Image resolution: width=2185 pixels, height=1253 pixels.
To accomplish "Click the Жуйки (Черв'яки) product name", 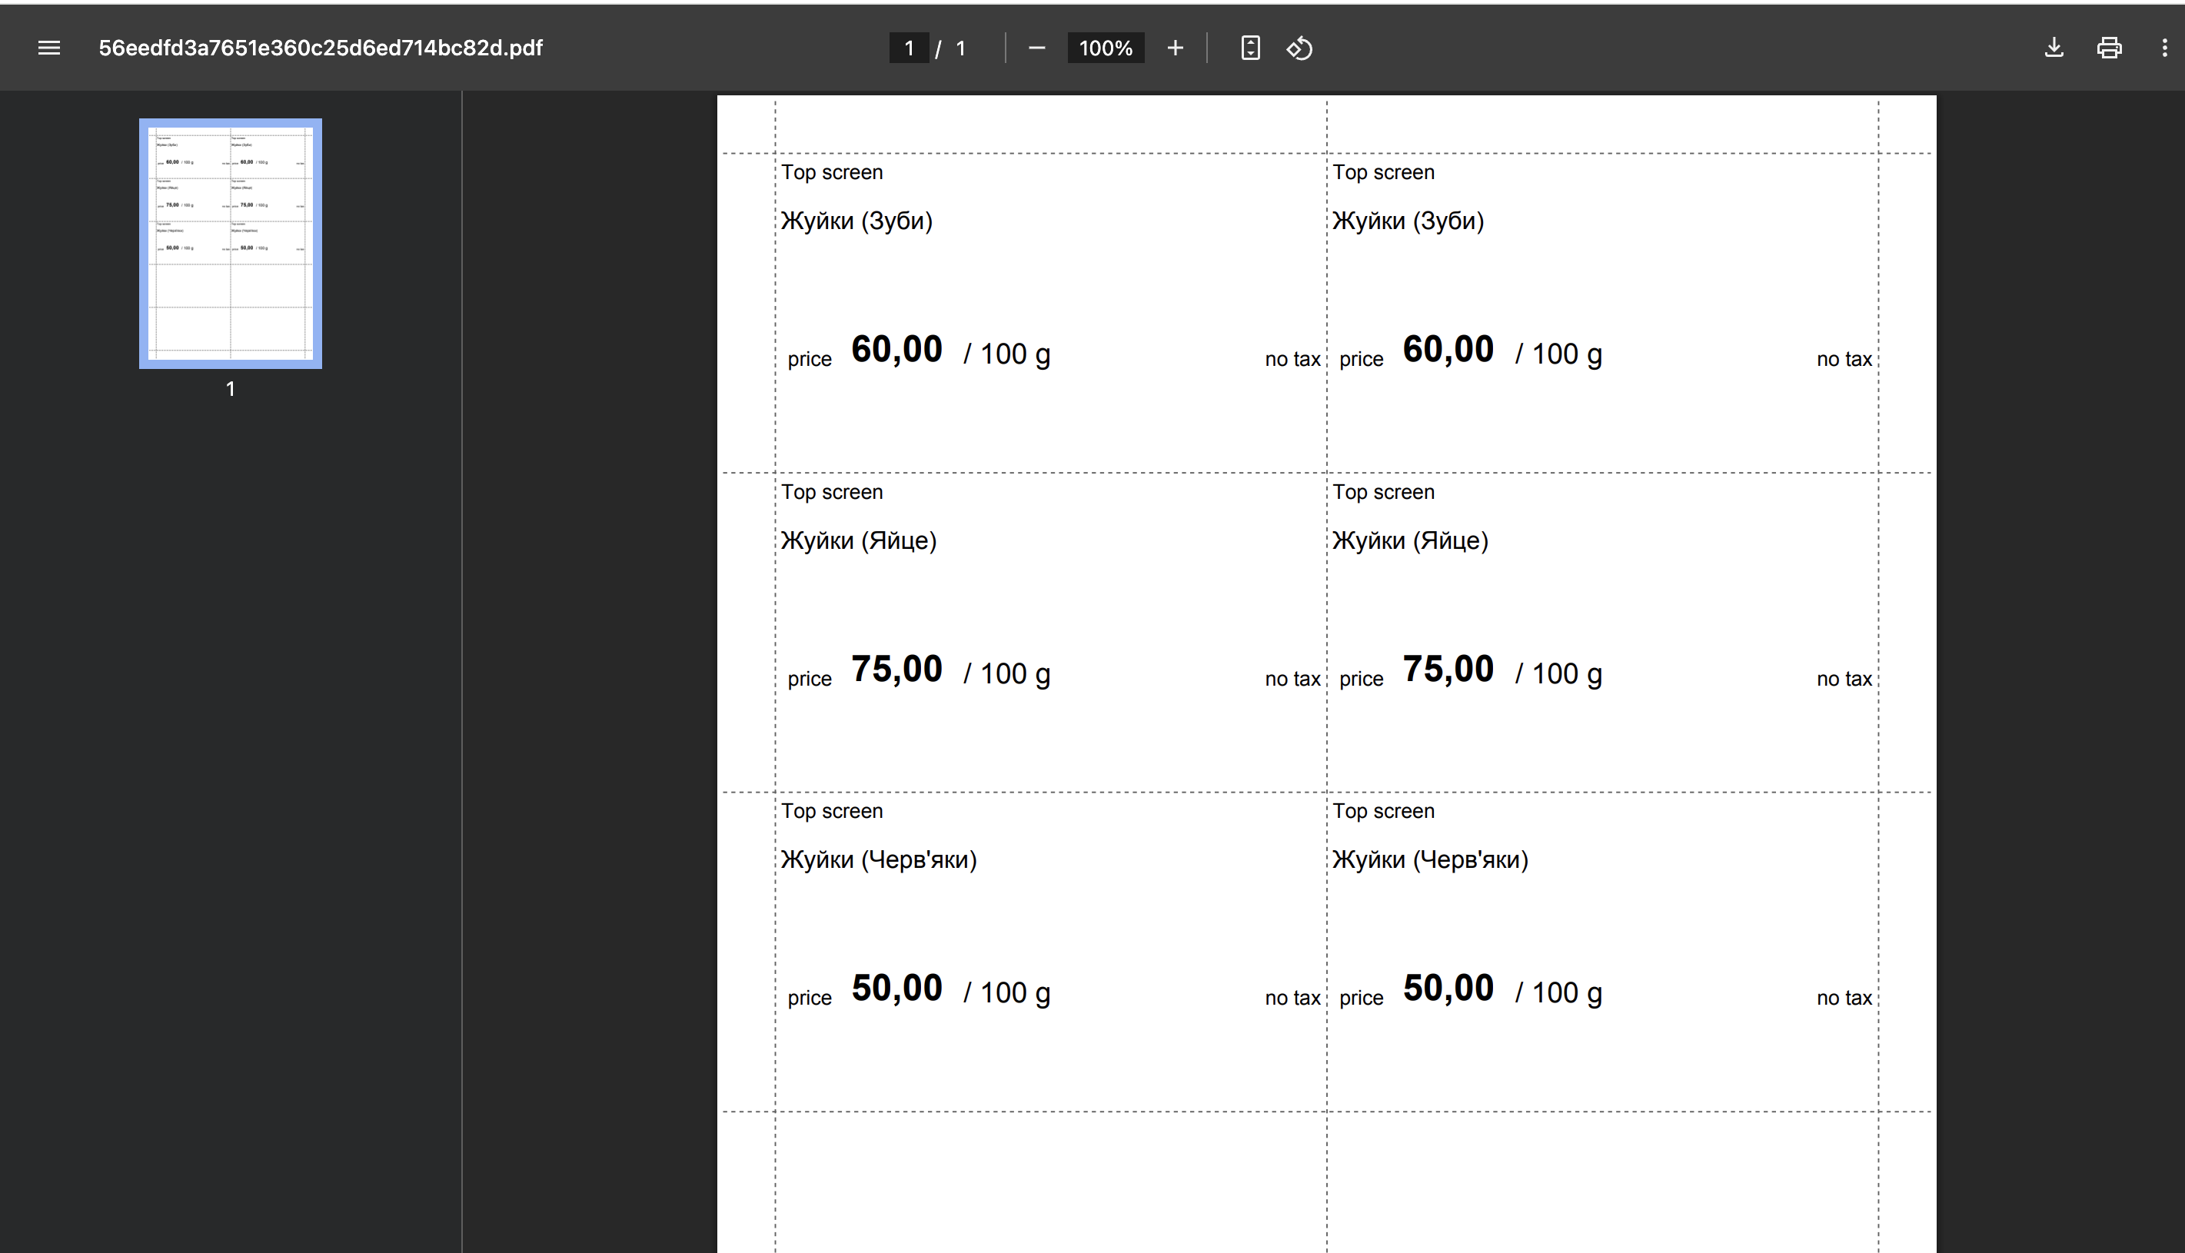I will [879, 858].
